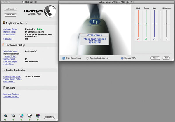Open the Monitor White link
This screenshot has width=175, height=122.
click(10, 56)
